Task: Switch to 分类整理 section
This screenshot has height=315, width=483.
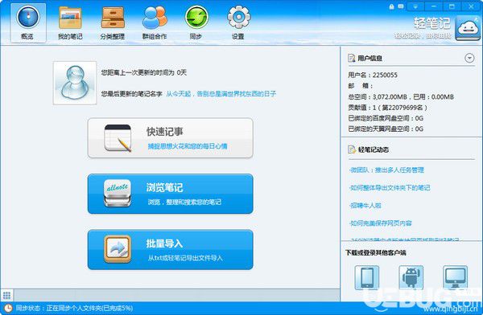Action: coord(113,22)
